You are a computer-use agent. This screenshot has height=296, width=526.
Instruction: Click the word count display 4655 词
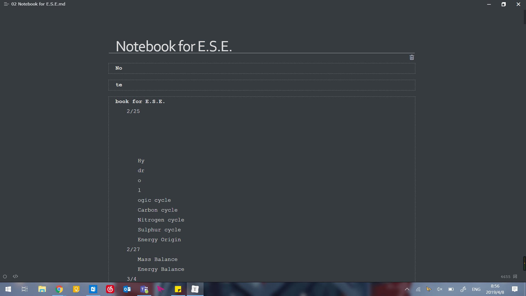pyautogui.click(x=509, y=277)
